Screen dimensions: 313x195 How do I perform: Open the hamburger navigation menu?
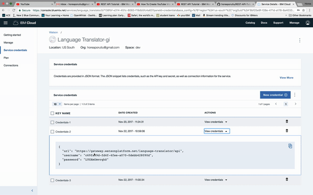[x=6, y=23]
